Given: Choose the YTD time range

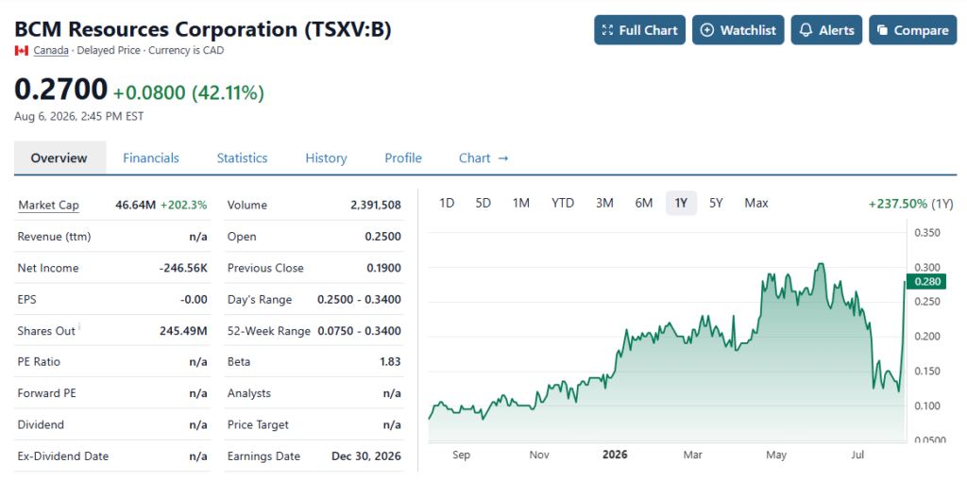Looking at the screenshot, I should coord(563,203).
